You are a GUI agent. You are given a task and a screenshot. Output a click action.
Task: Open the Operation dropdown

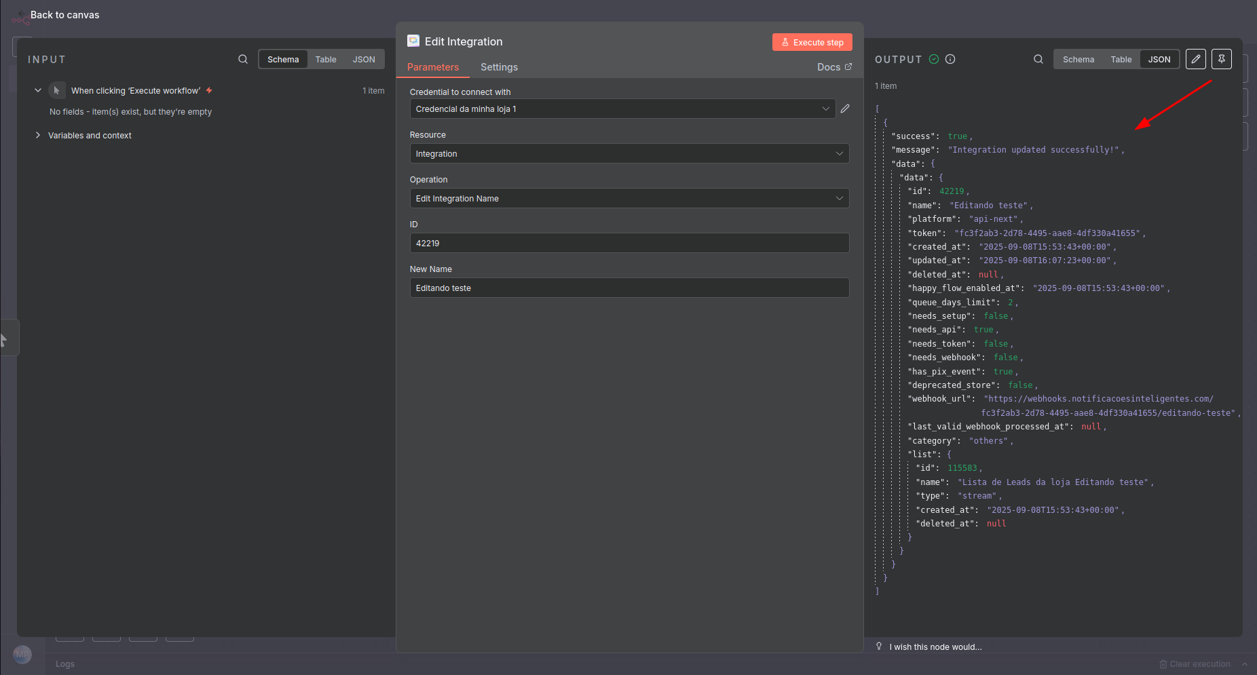point(629,198)
